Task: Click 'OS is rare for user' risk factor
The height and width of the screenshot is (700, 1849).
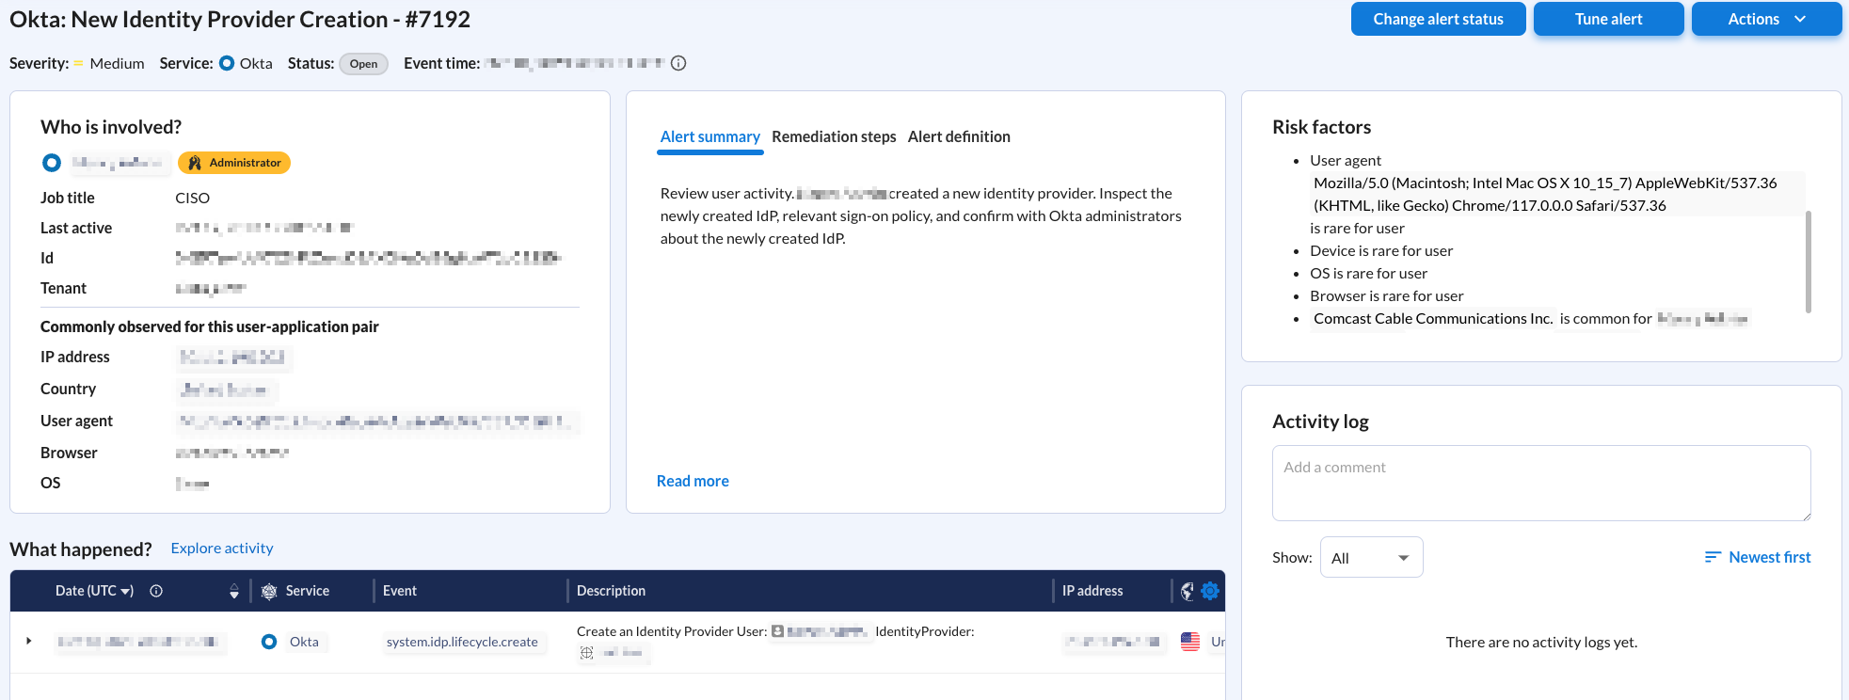Action: tap(1368, 273)
